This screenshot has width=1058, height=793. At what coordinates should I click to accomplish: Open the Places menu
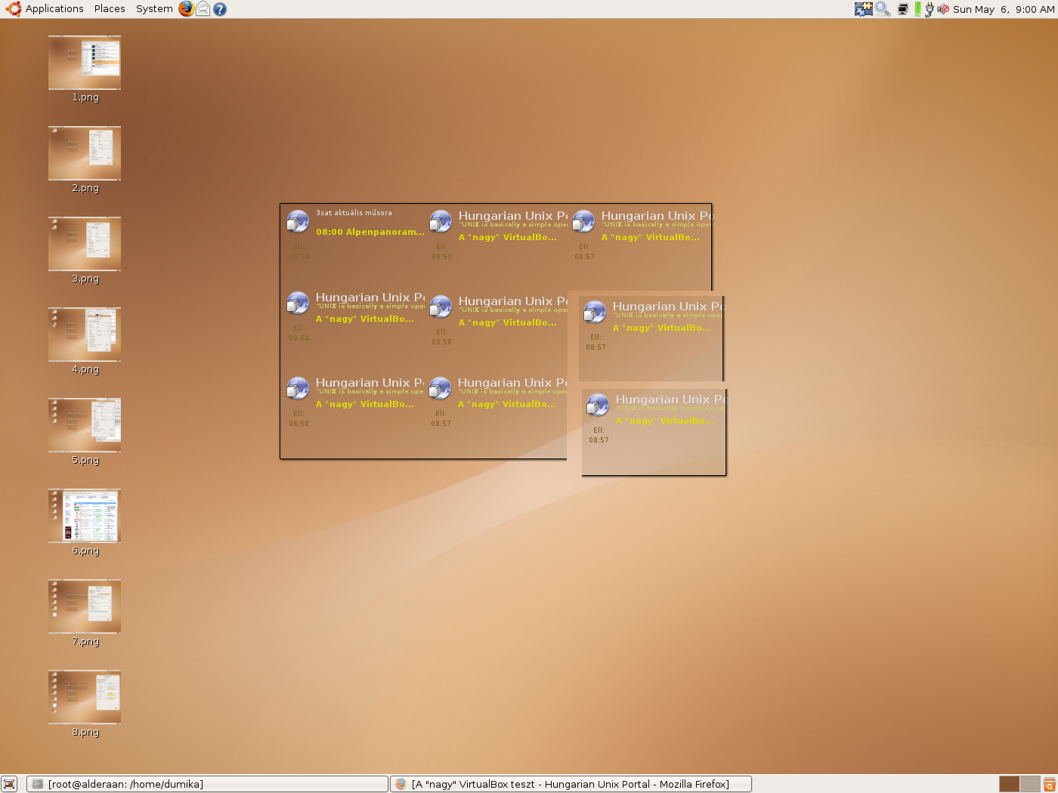tap(110, 9)
